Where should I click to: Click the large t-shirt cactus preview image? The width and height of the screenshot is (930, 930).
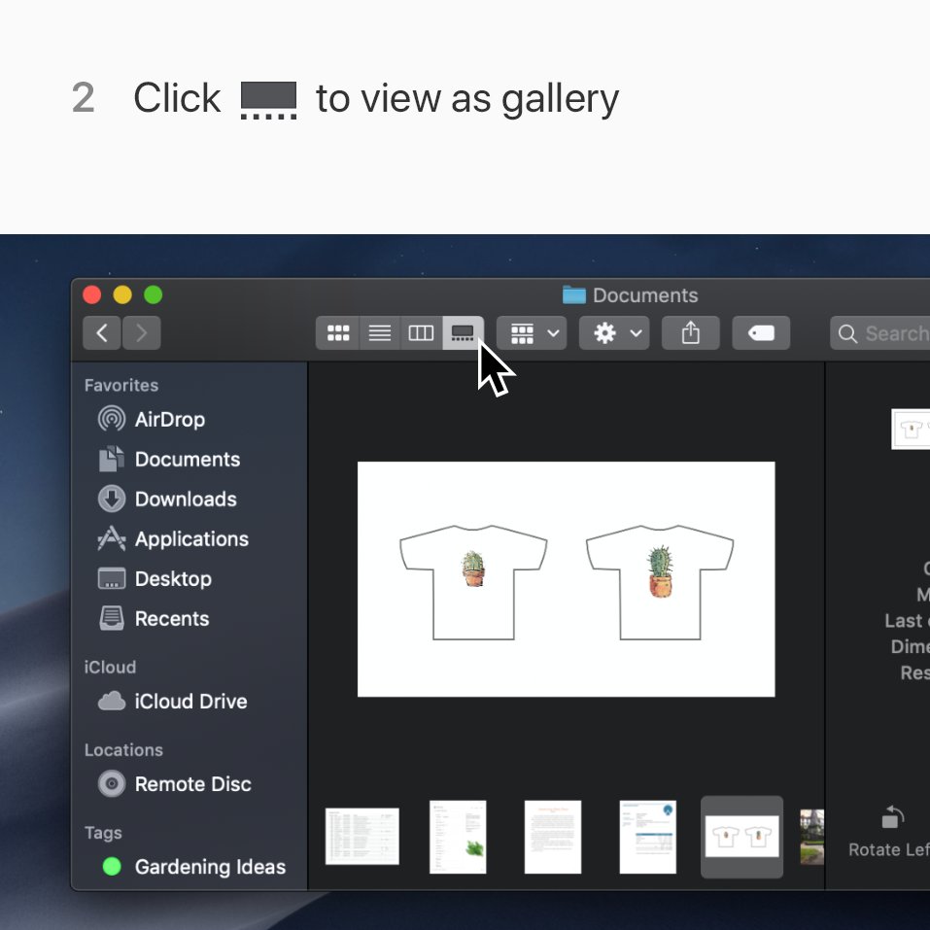566,579
